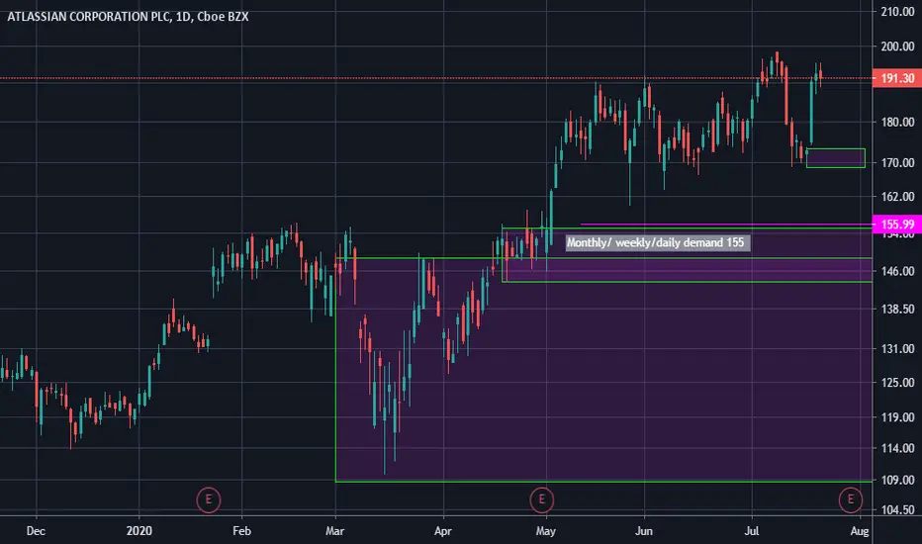
Task: Click the chart title 'ATLASSIAN CORPORATION PLC, 1D, Cboe BZX'
Action: pyautogui.click(x=128, y=17)
